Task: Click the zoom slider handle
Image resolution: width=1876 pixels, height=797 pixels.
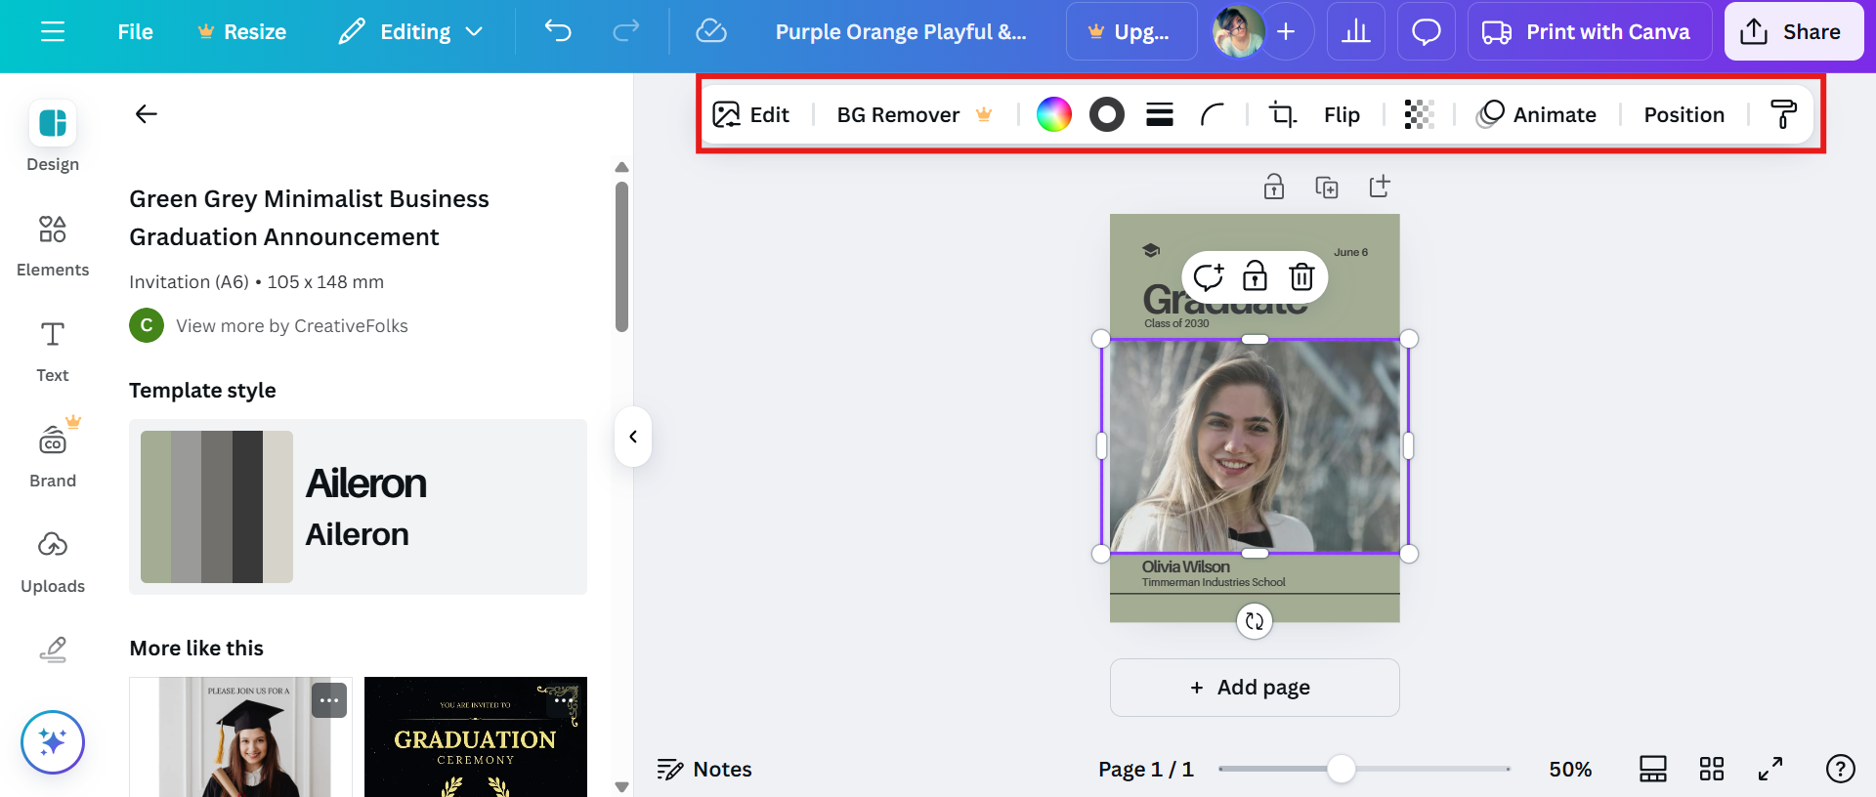Action: (x=1342, y=769)
